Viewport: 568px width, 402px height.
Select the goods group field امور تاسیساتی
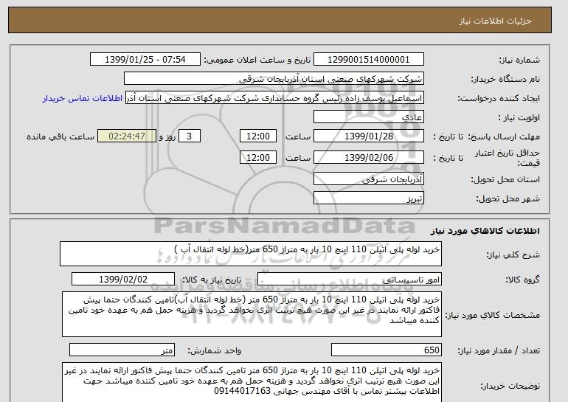pyautogui.click(x=349, y=280)
